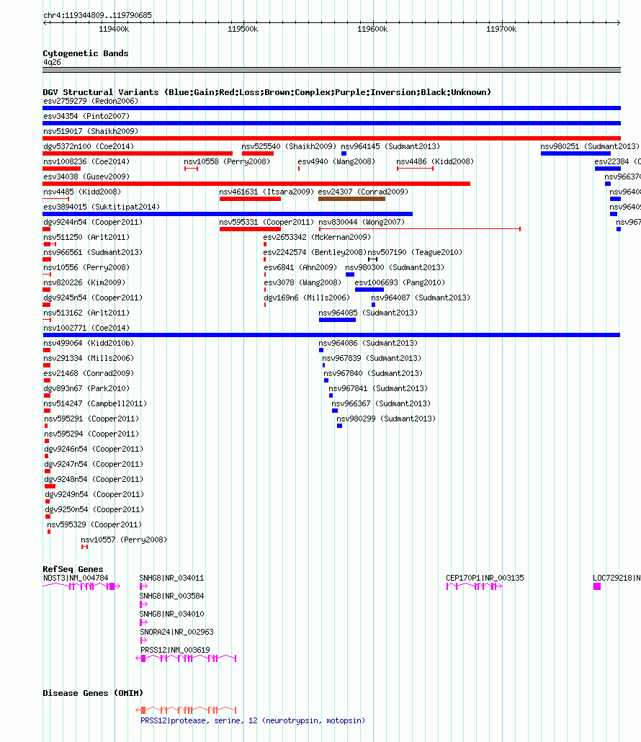Click nsv964087 (Sudmant2013) variant label
The height and width of the screenshot is (742, 641).
[x=421, y=298]
